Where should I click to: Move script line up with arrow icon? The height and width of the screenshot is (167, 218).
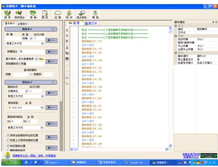pos(67,36)
